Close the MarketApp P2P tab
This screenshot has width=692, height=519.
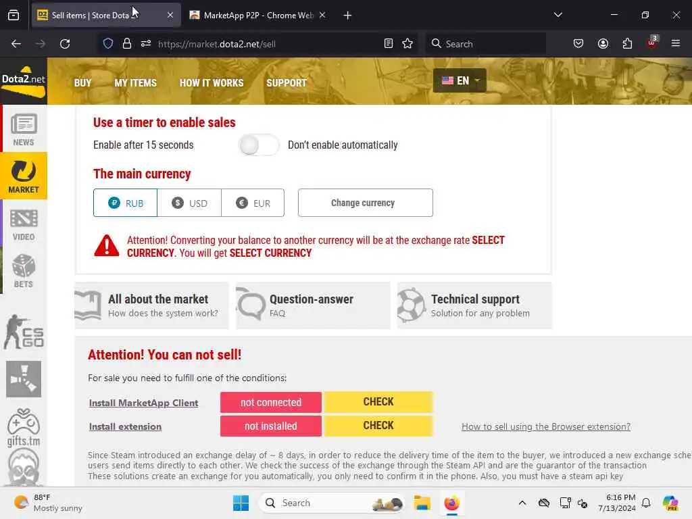click(x=322, y=16)
